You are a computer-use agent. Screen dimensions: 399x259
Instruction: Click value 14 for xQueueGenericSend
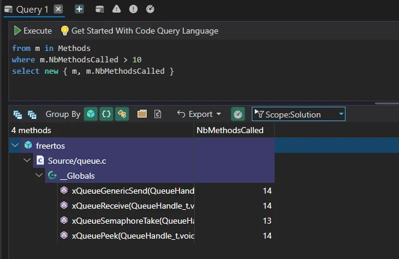[267, 191]
